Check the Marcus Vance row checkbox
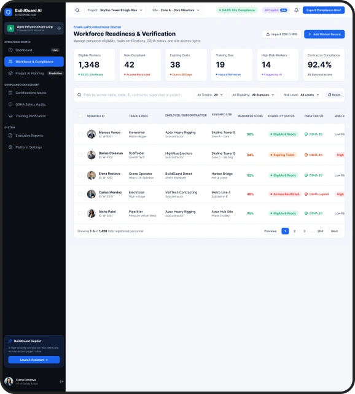Viewport: 355px width, 394px height. [80, 134]
